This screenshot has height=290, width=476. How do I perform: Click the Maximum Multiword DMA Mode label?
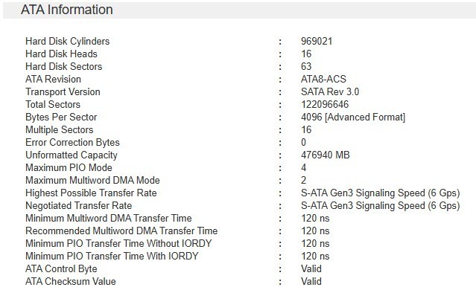tap(92, 180)
